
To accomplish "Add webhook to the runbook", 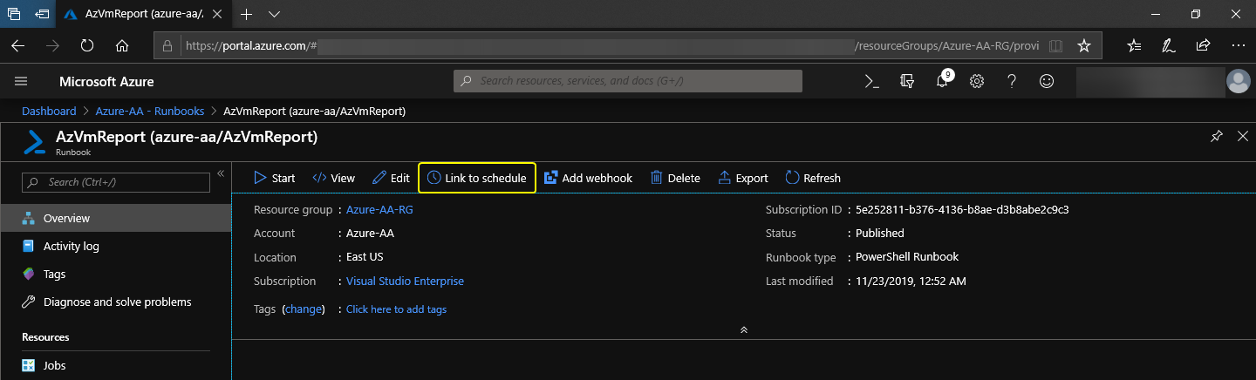I will tap(588, 178).
